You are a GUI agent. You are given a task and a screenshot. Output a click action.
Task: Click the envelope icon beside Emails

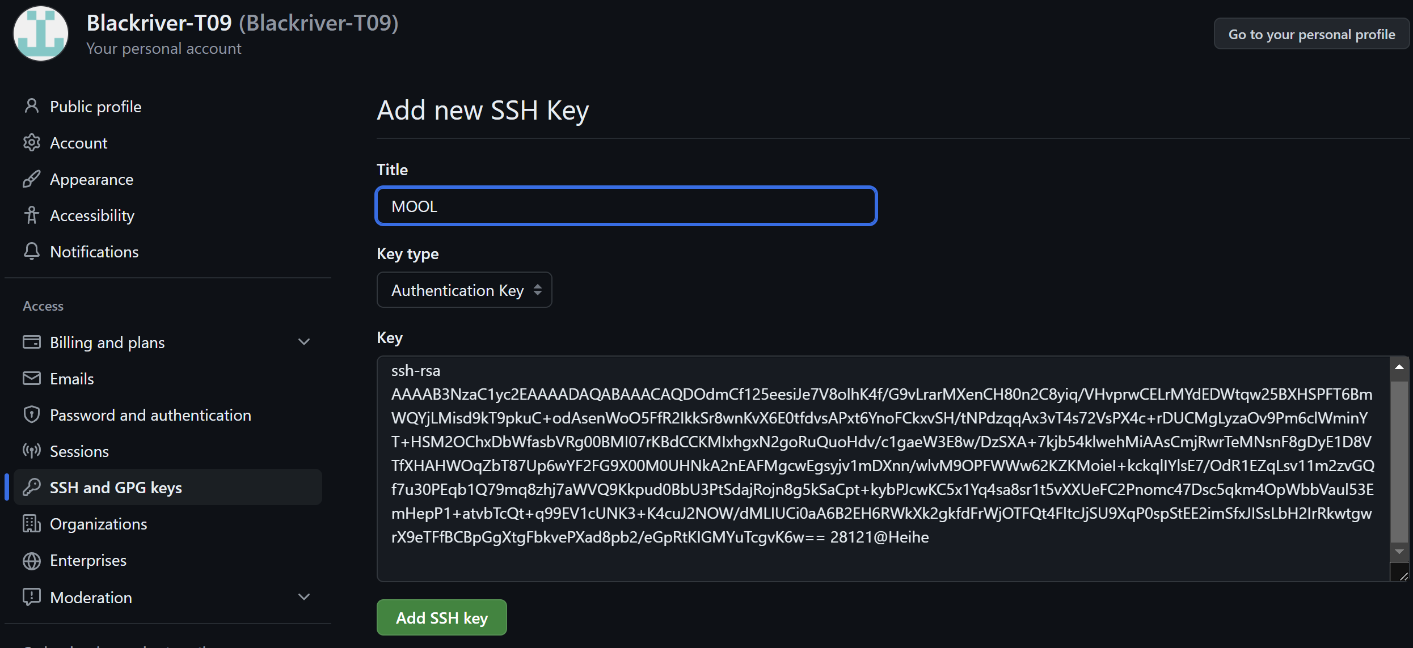click(32, 378)
